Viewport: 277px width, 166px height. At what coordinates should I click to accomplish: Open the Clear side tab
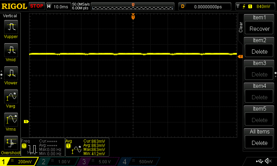[241, 27]
